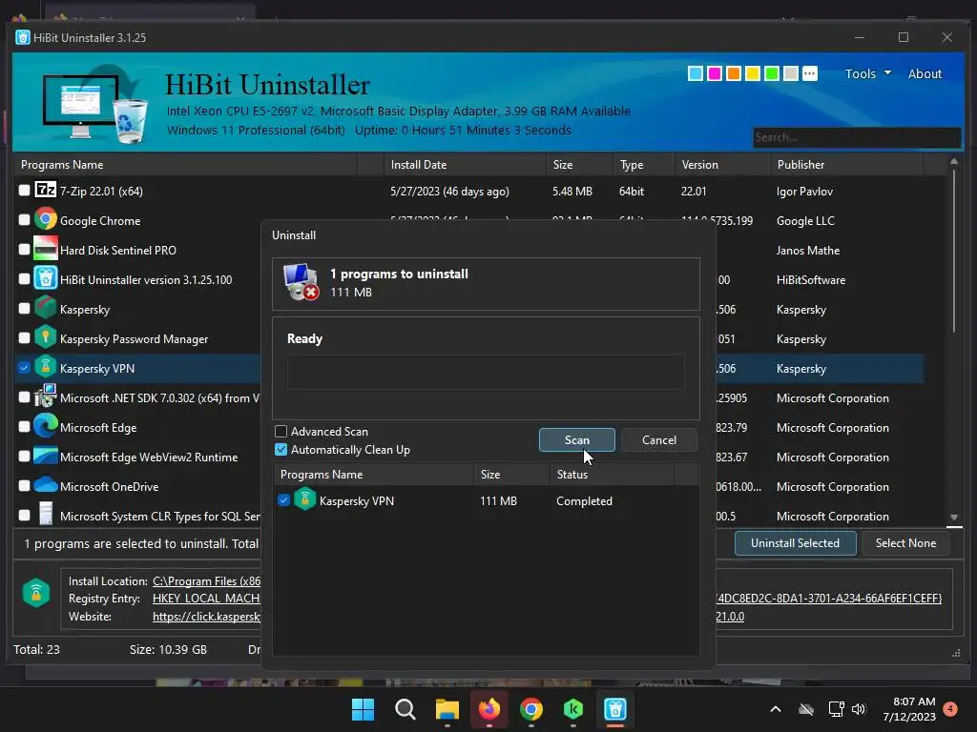Uncheck Kaspersky VPN in main list
The image size is (977, 732).
point(24,367)
